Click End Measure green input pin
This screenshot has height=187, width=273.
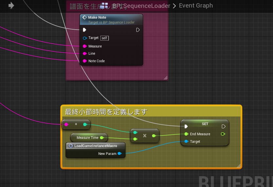(x=186, y=134)
